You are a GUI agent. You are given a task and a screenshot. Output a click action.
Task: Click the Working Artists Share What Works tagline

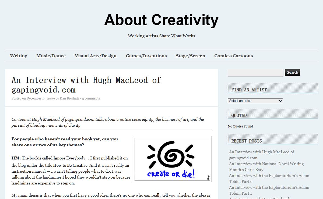[161, 36]
